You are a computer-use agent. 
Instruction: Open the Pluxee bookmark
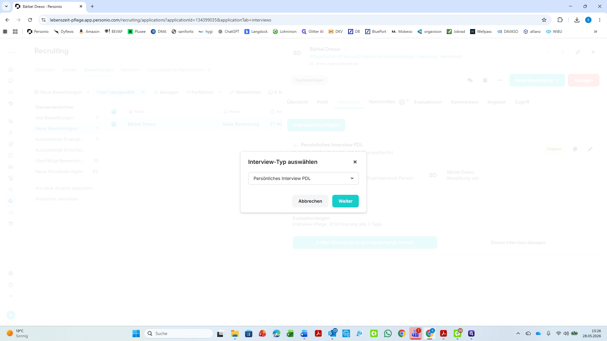click(x=137, y=32)
